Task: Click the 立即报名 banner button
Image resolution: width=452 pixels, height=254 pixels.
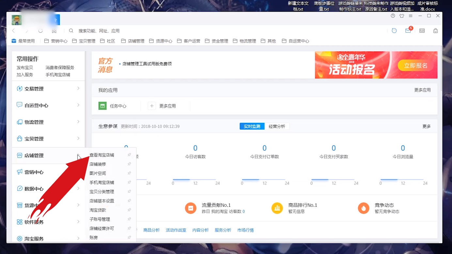Action: [x=415, y=66]
